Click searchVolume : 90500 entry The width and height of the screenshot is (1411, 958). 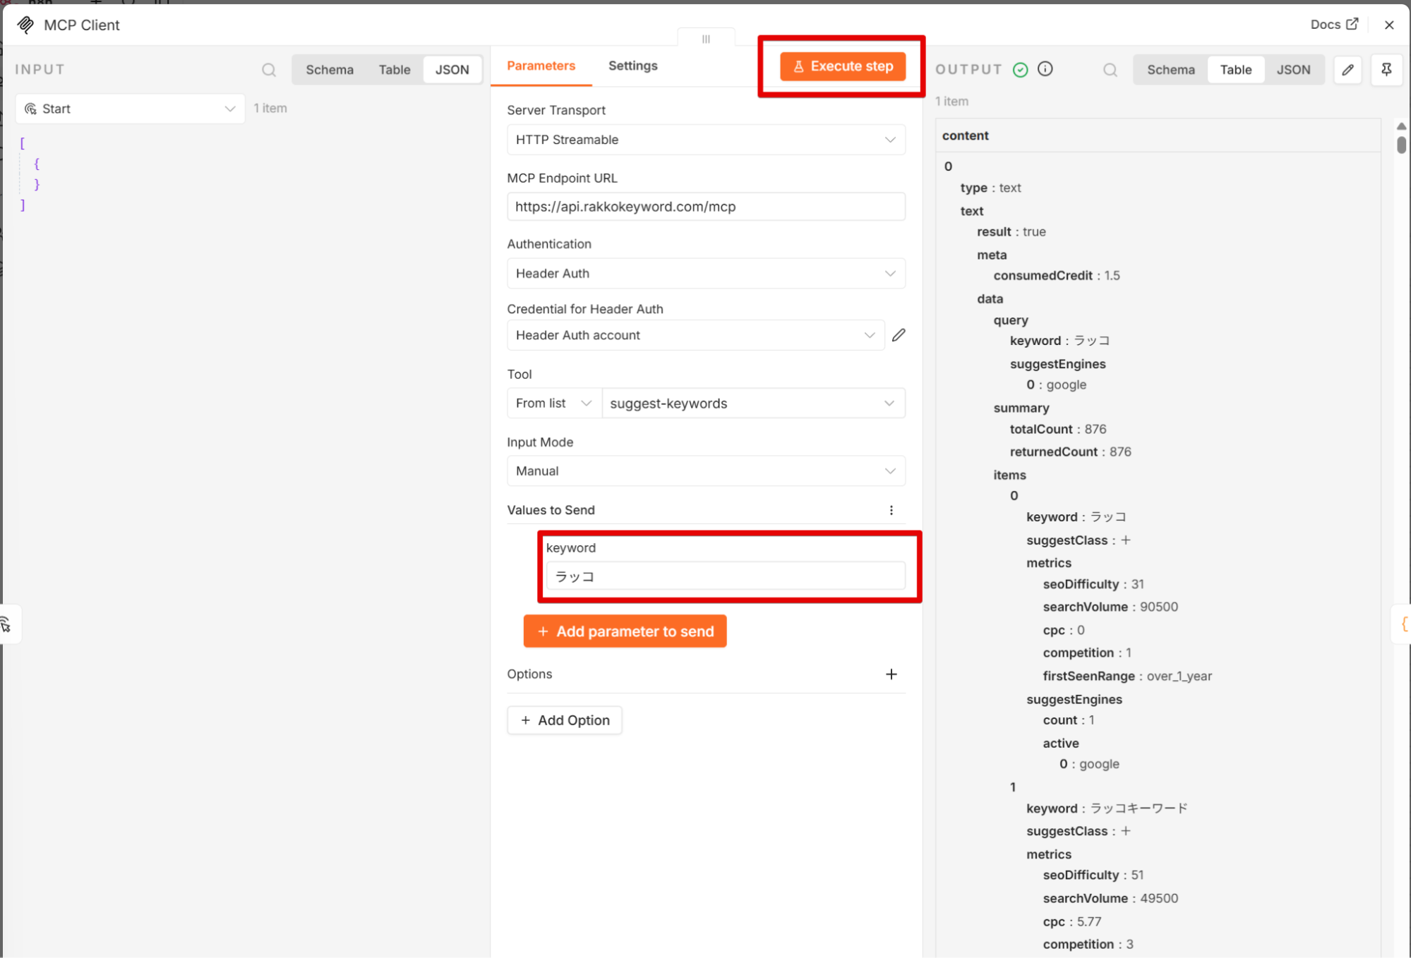pyautogui.click(x=1110, y=607)
